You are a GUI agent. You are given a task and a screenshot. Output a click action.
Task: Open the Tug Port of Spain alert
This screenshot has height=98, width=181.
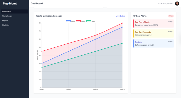[x=154, y=23]
